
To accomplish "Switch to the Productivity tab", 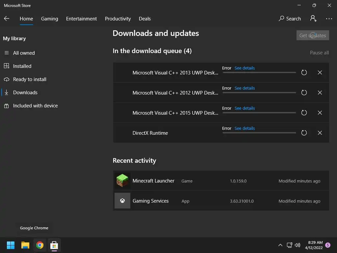I will tap(118, 19).
